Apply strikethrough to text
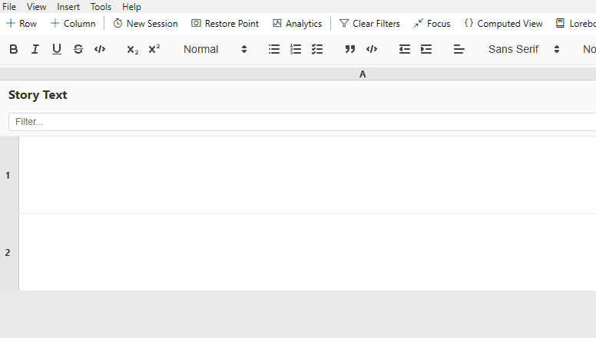 pos(78,49)
